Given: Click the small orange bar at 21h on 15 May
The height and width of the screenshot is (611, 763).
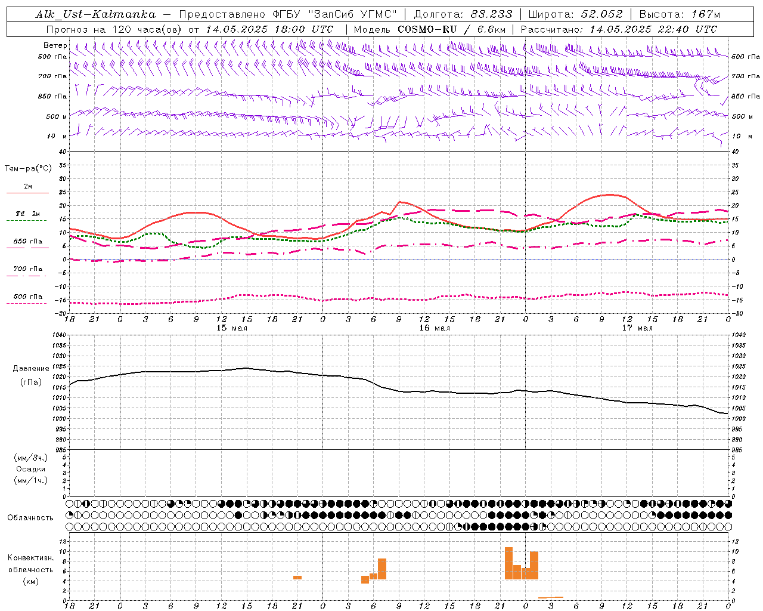Looking at the screenshot, I should (297, 578).
